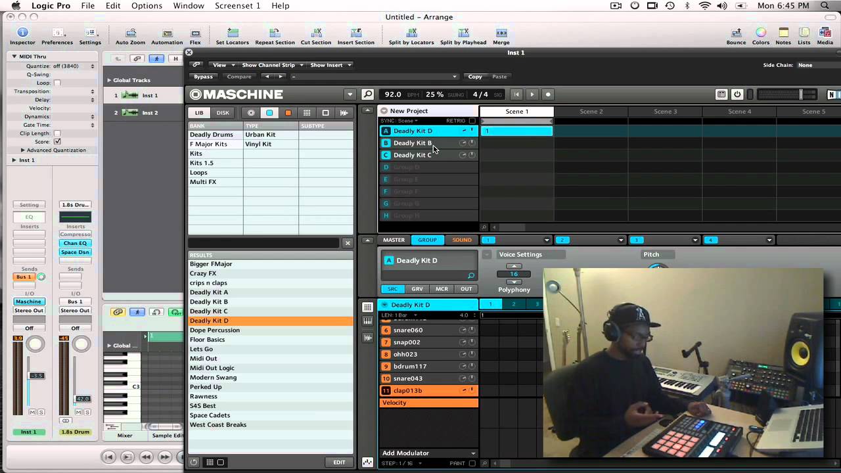The image size is (841, 473).
Task: Switch to the MASTER tab
Action: 394,240
